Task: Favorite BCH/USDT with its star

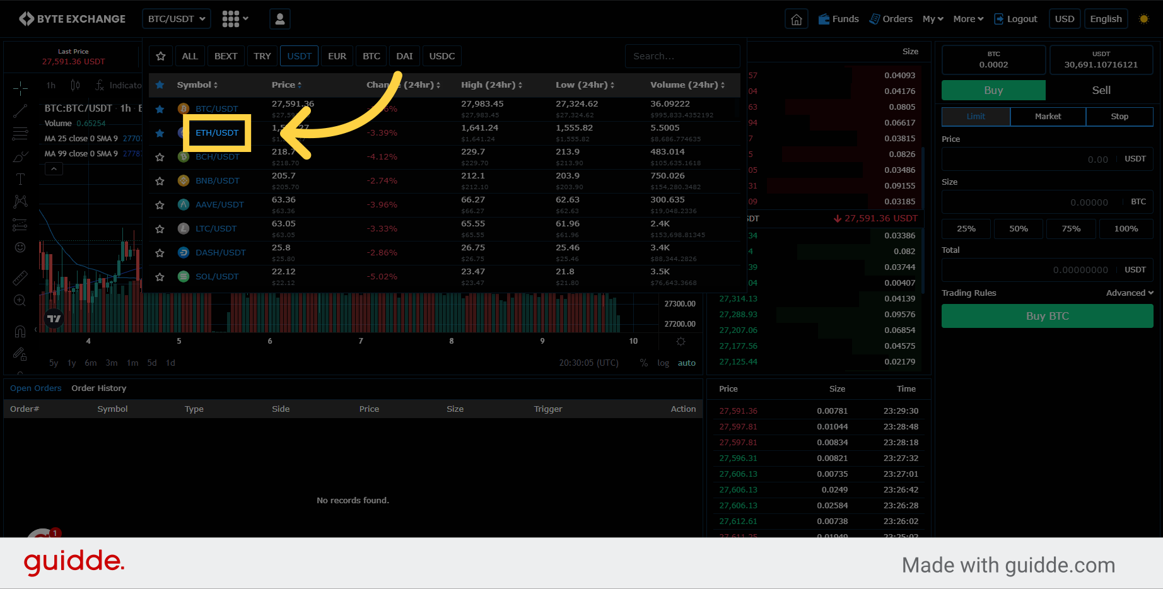Action: point(160,157)
